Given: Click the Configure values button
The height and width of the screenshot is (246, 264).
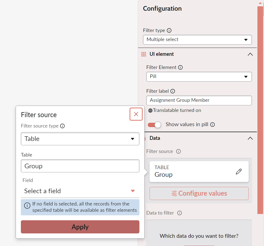Looking at the screenshot, I should (199, 193).
